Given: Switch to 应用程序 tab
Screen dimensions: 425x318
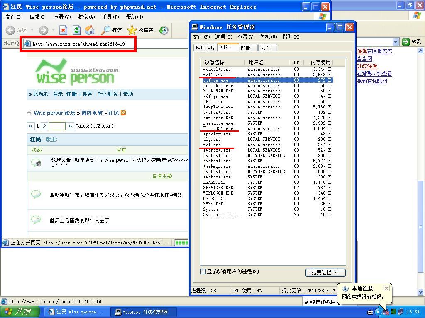Looking at the screenshot, I should point(205,48).
